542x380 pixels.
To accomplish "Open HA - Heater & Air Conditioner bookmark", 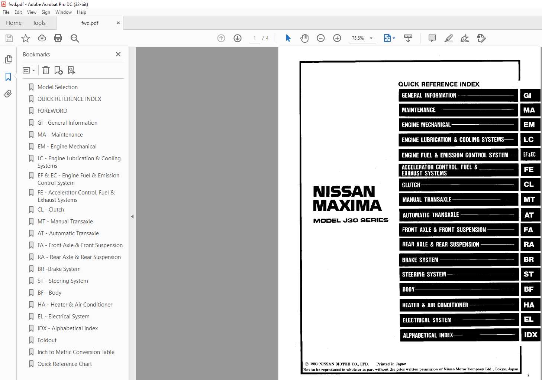I will click(75, 305).
